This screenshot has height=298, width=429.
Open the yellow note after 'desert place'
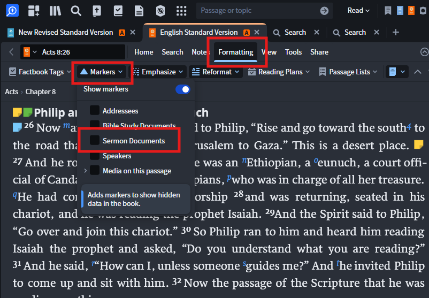[x=419, y=144]
